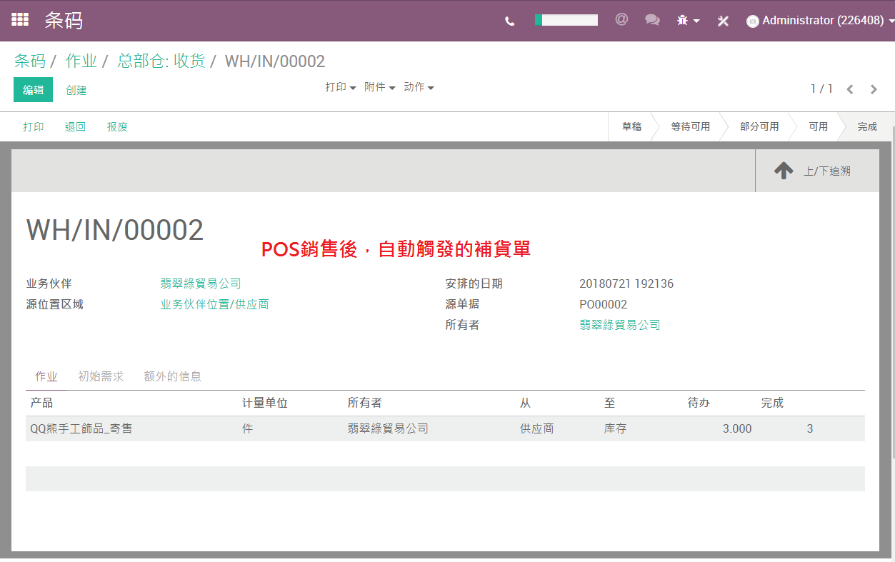
Task: Switch to the 初始需求 tab
Action: [x=101, y=376]
